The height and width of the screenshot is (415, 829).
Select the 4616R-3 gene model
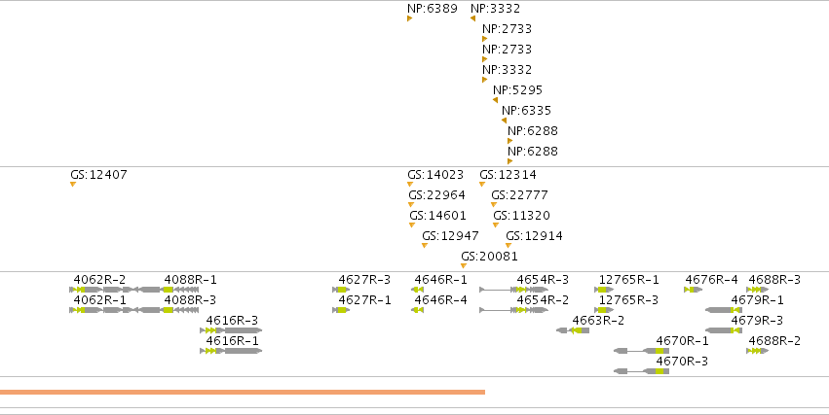click(231, 330)
